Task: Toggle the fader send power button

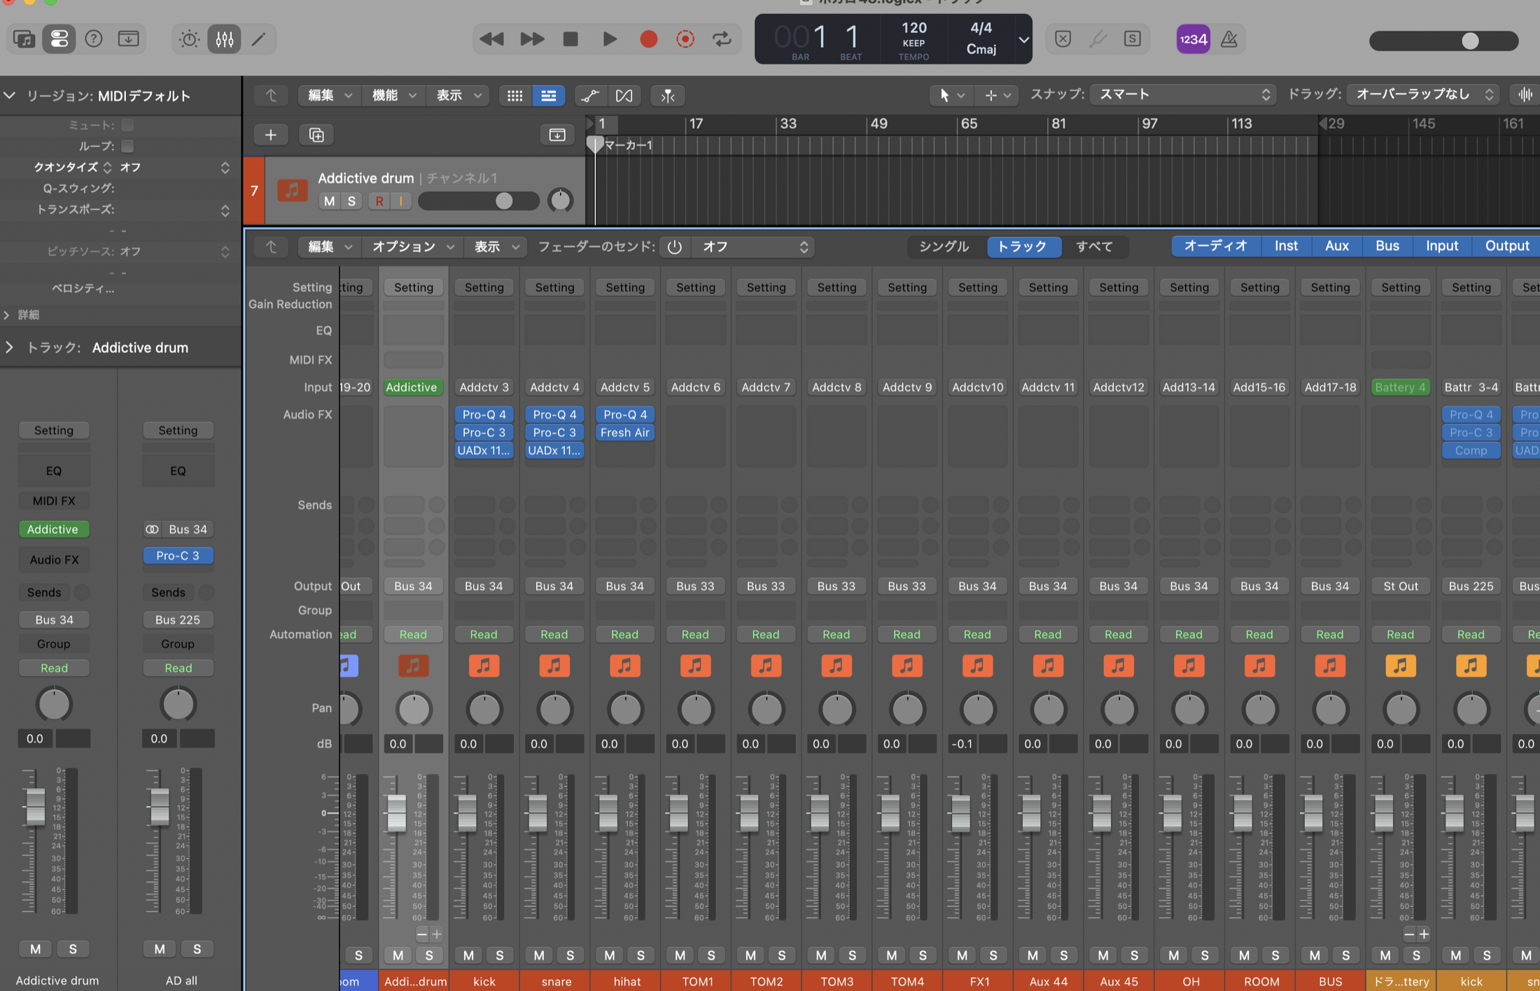Action: pyautogui.click(x=674, y=246)
